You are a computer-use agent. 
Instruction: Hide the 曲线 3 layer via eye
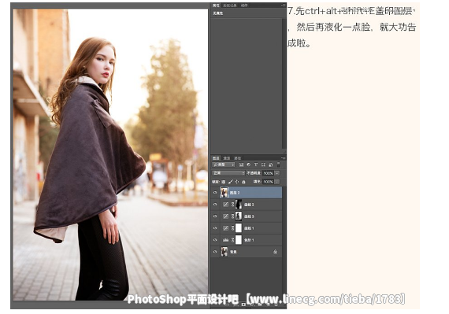tap(215, 216)
